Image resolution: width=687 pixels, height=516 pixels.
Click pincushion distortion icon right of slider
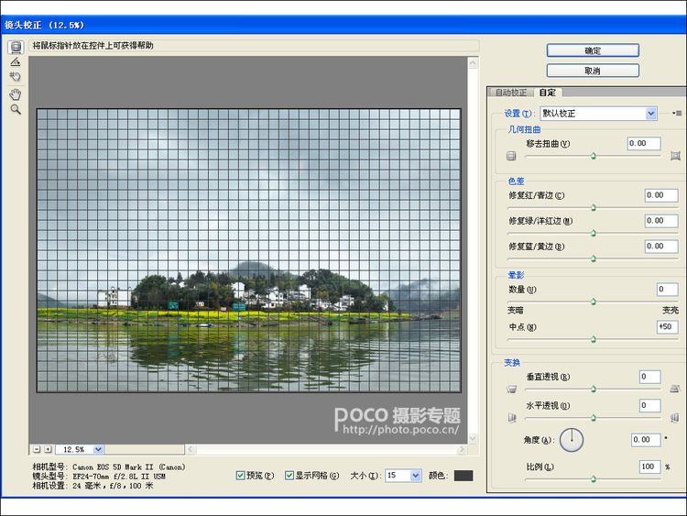tap(675, 156)
